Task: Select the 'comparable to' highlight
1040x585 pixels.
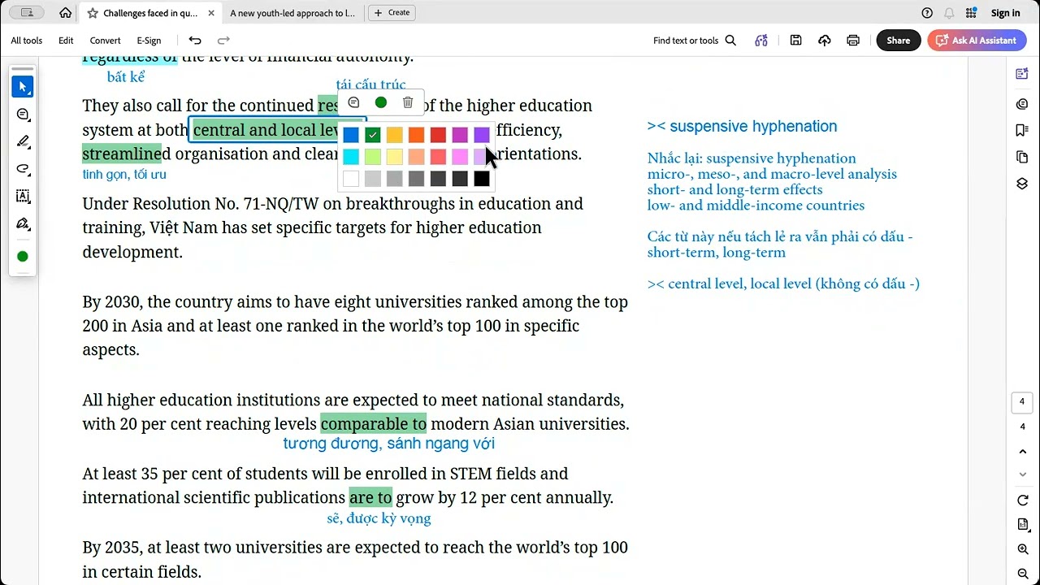Action: [374, 424]
